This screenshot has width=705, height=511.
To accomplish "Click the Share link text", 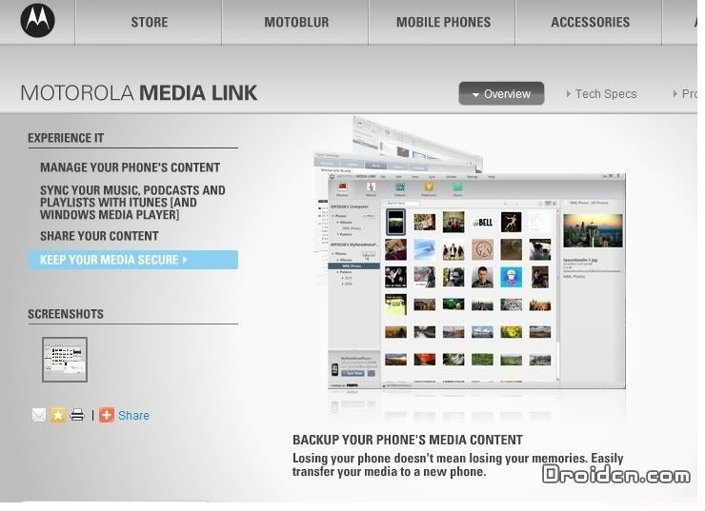I will coord(133,415).
